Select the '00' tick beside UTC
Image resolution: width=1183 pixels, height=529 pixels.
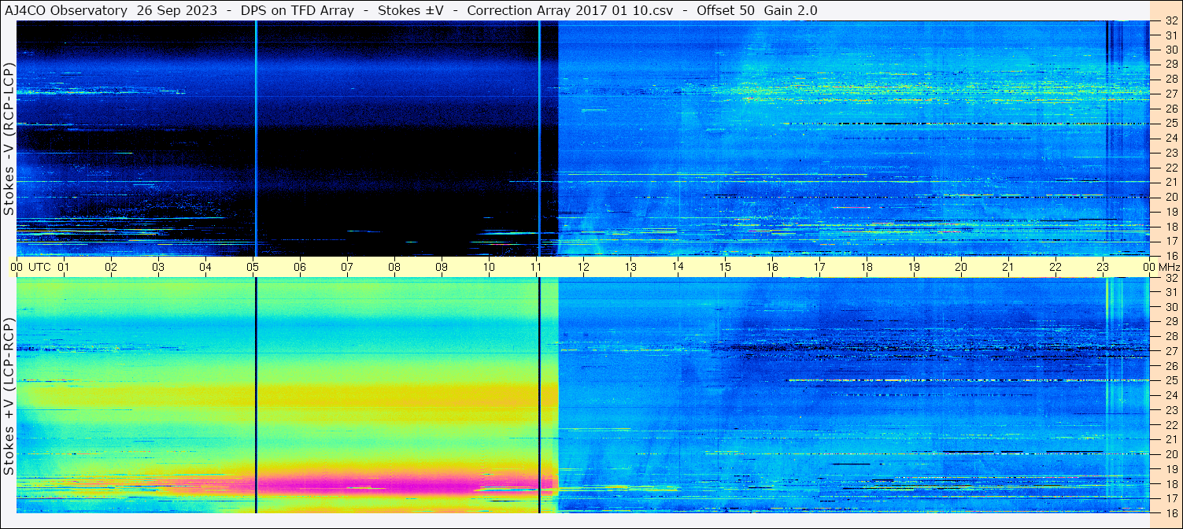(17, 267)
